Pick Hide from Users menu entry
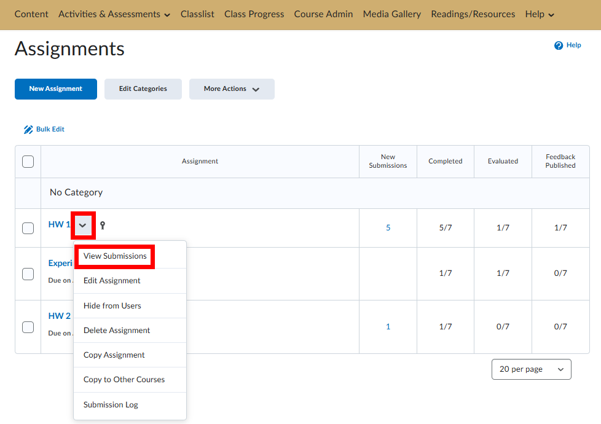 (112, 306)
